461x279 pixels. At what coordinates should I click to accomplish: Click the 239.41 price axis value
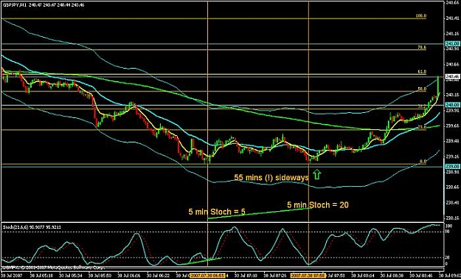tap(452, 141)
